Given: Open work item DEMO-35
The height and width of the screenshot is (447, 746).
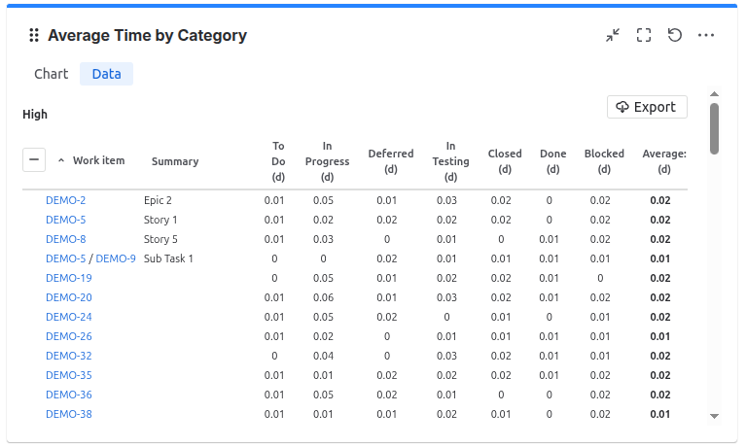Looking at the screenshot, I should tap(69, 376).
